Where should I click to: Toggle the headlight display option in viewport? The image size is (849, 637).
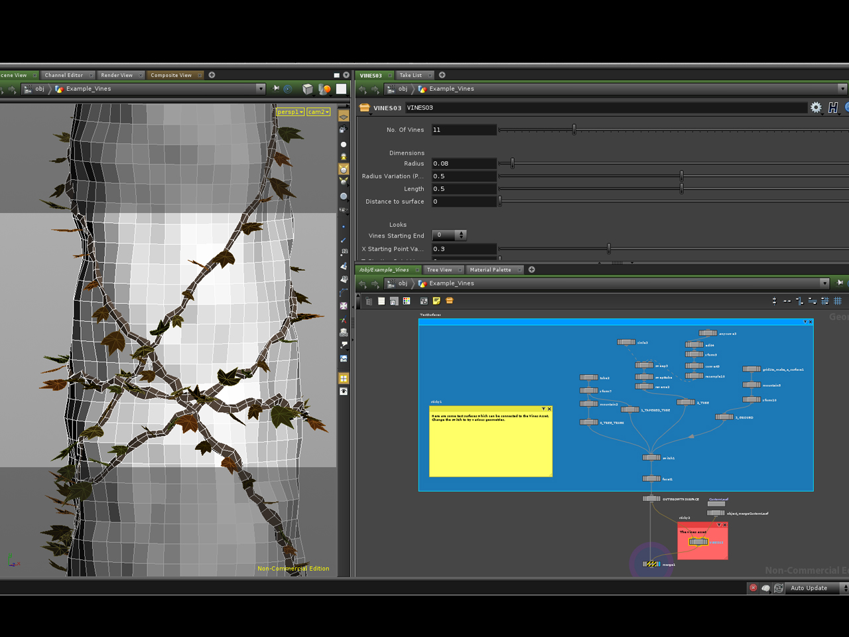[x=344, y=157]
